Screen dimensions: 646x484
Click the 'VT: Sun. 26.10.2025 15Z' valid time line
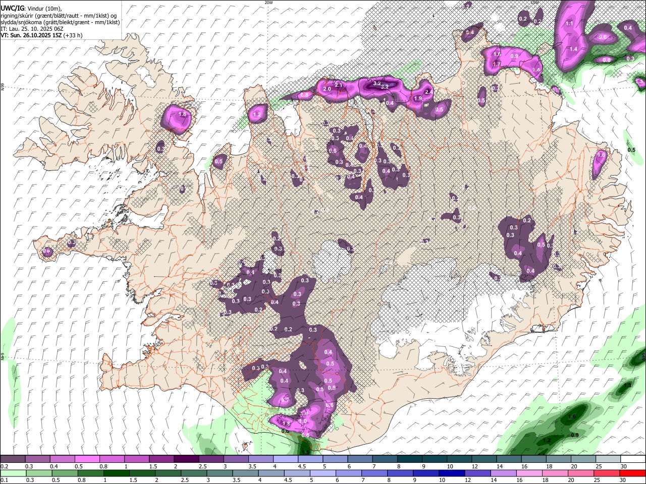(x=31, y=35)
